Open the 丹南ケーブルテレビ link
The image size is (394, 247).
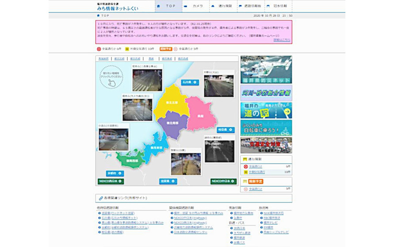click(x=276, y=232)
